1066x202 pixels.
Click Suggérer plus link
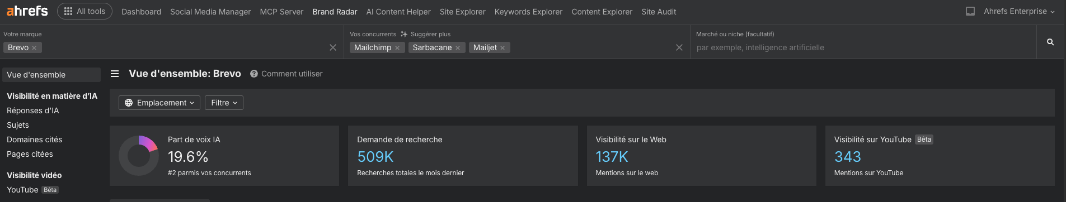point(430,34)
